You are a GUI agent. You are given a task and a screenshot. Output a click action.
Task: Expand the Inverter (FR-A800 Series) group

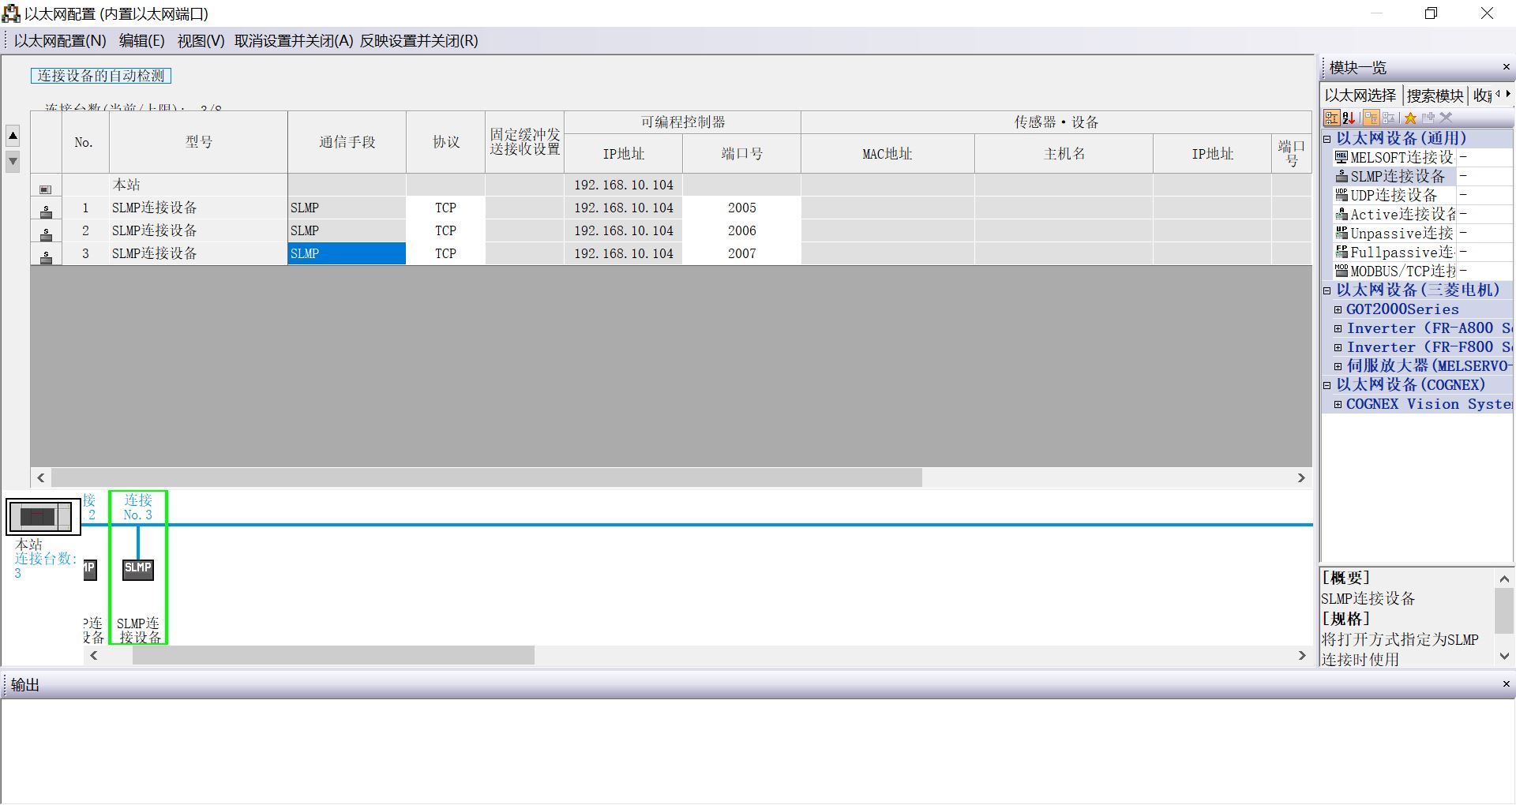1338,328
